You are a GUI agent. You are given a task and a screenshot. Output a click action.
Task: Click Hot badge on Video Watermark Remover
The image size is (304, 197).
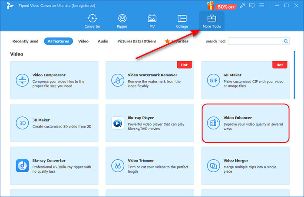(184, 65)
